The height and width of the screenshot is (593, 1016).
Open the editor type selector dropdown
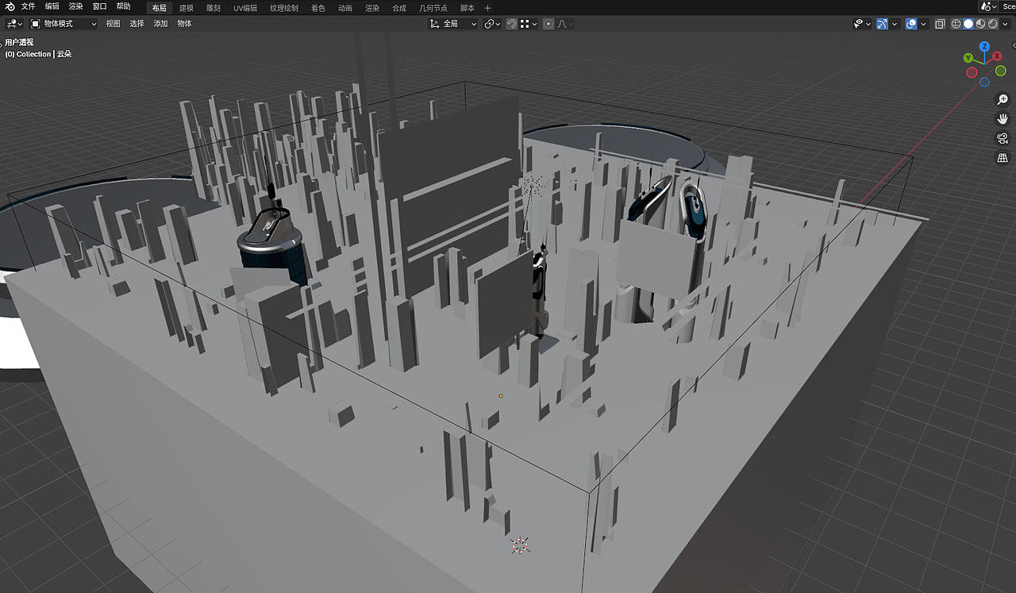15,24
